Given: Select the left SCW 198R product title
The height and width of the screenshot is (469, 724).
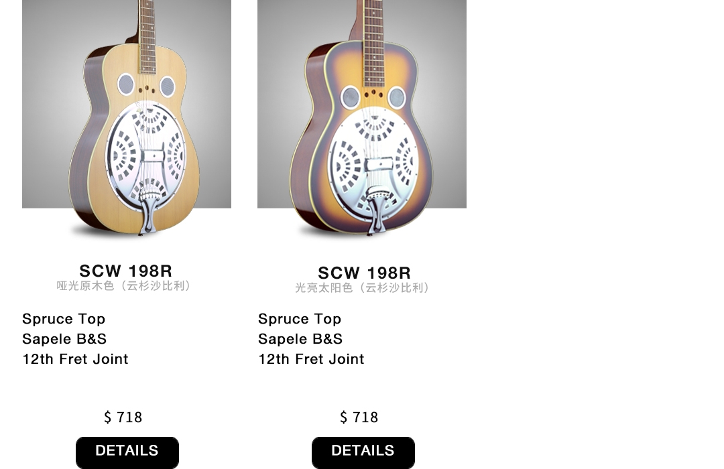Looking at the screenshot, I should click(x=125, y=271).
